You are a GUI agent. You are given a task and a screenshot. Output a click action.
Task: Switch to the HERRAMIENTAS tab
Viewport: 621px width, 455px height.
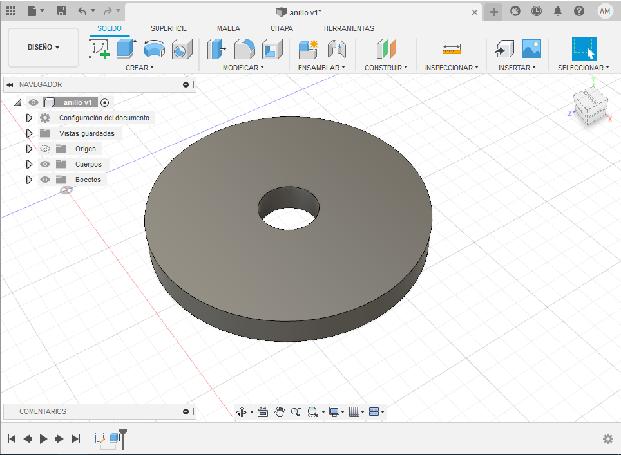point(349,28)
